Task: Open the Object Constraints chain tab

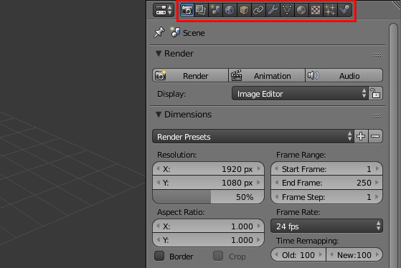Action: 258,10
